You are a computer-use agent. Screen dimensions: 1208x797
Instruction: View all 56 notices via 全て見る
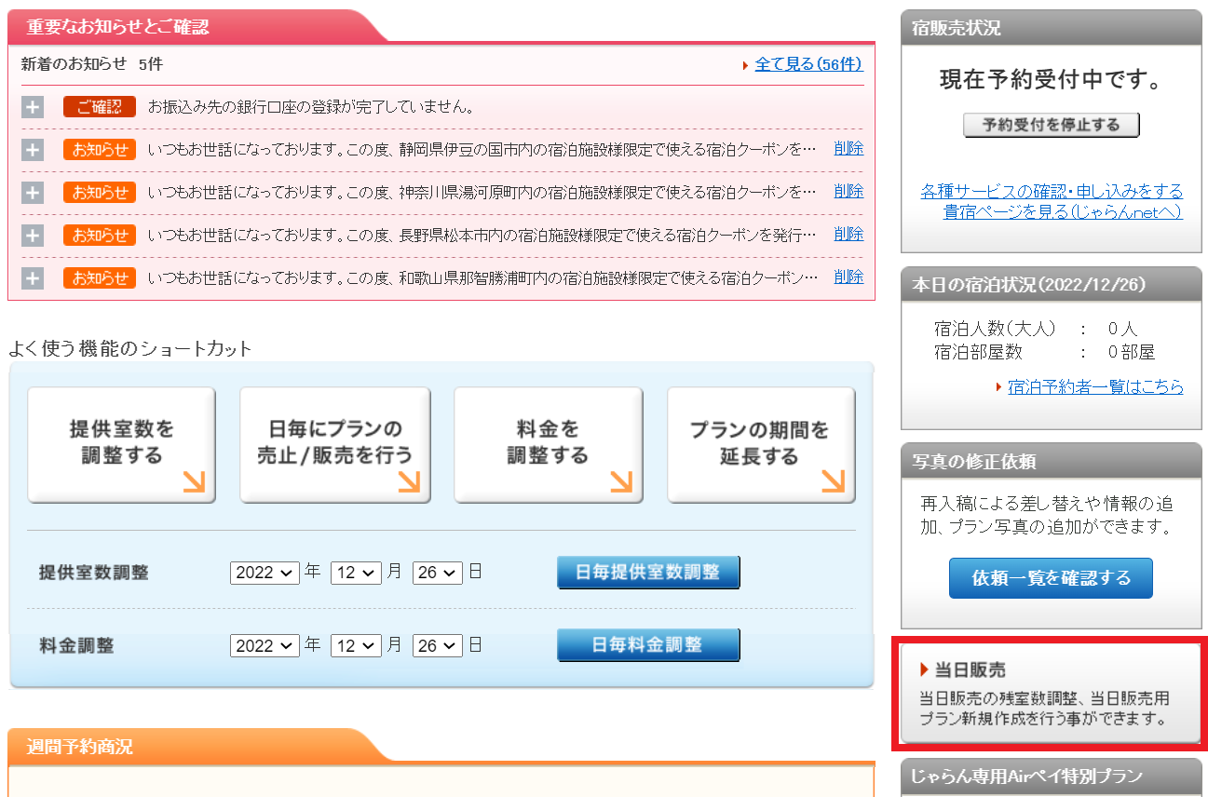pos(808,64)
